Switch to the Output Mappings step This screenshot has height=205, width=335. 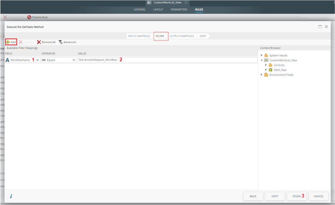pyautogui.click(x=181, y=36)
